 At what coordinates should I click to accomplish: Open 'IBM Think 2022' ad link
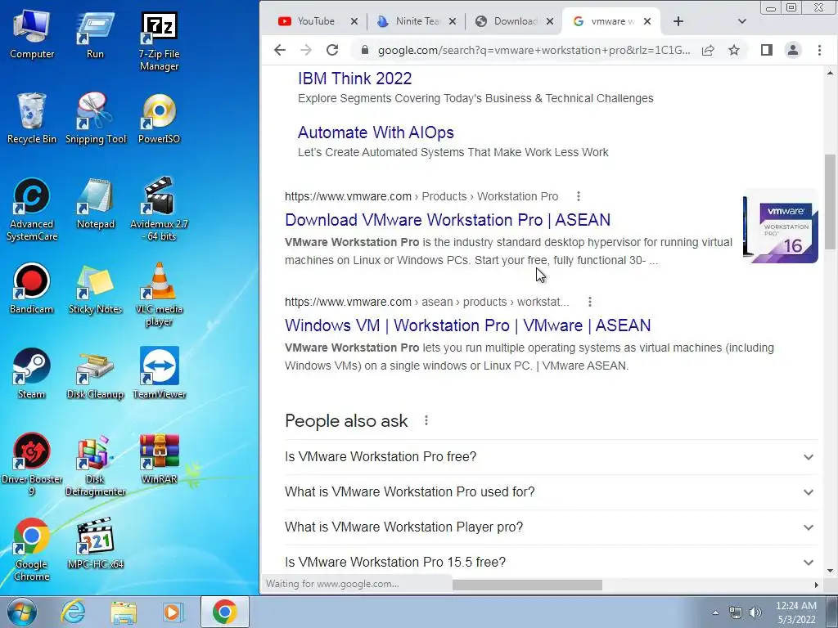tap(355, 78)
